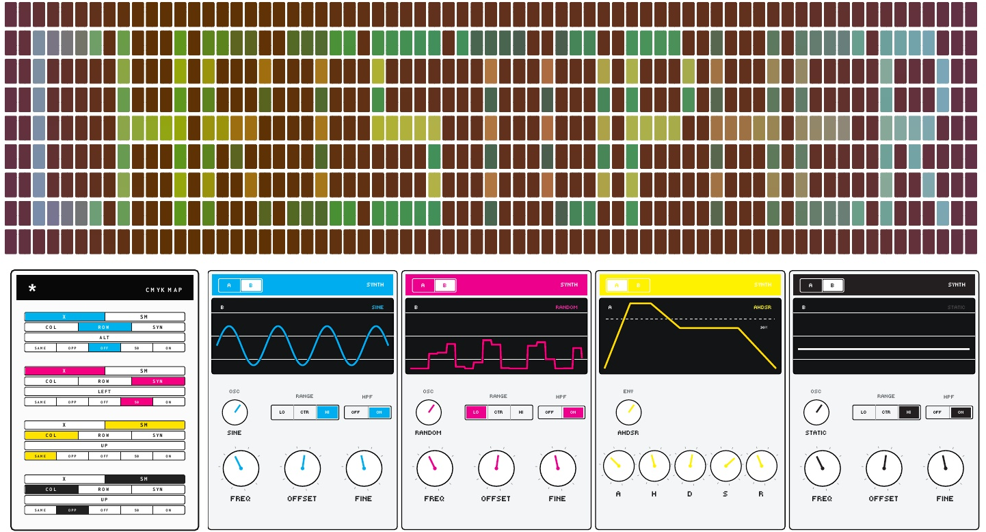Choose OPP in the magenta map bottom row
986x532 pixels.
click(x=72, y=401)
